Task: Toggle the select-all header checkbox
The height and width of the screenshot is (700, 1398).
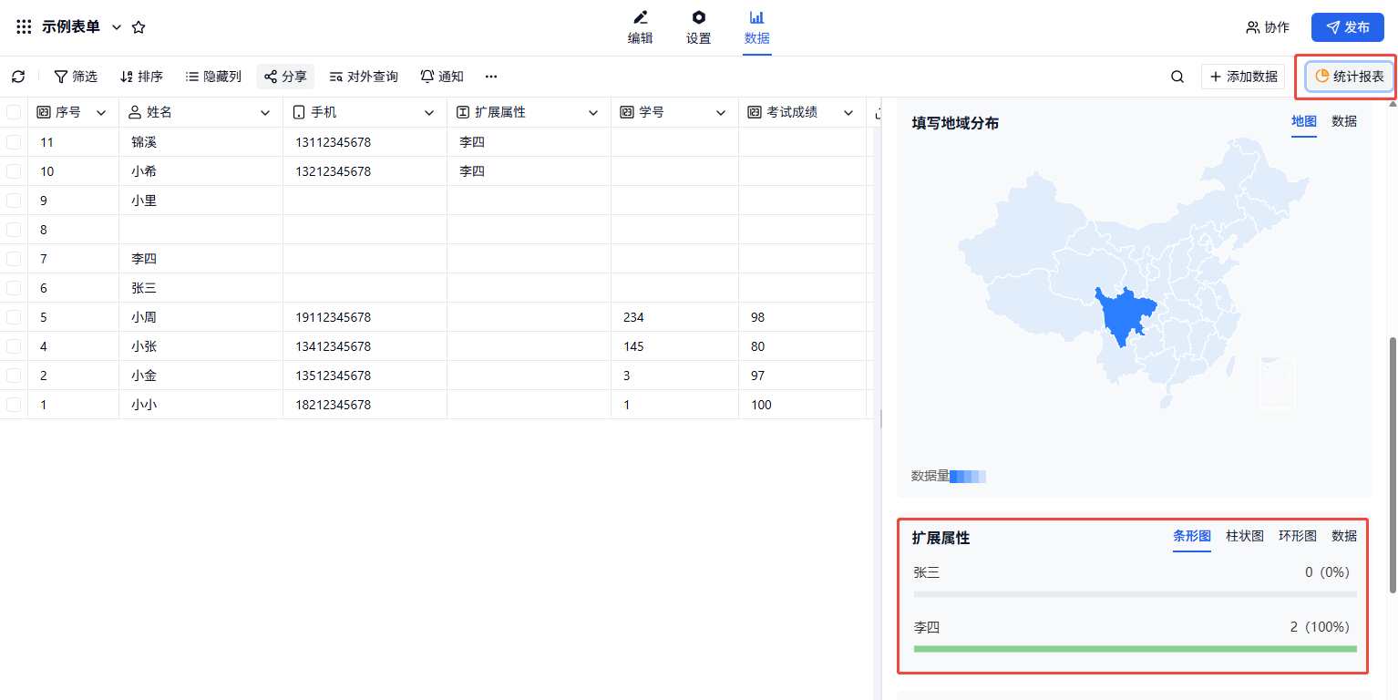Action: 14,112
